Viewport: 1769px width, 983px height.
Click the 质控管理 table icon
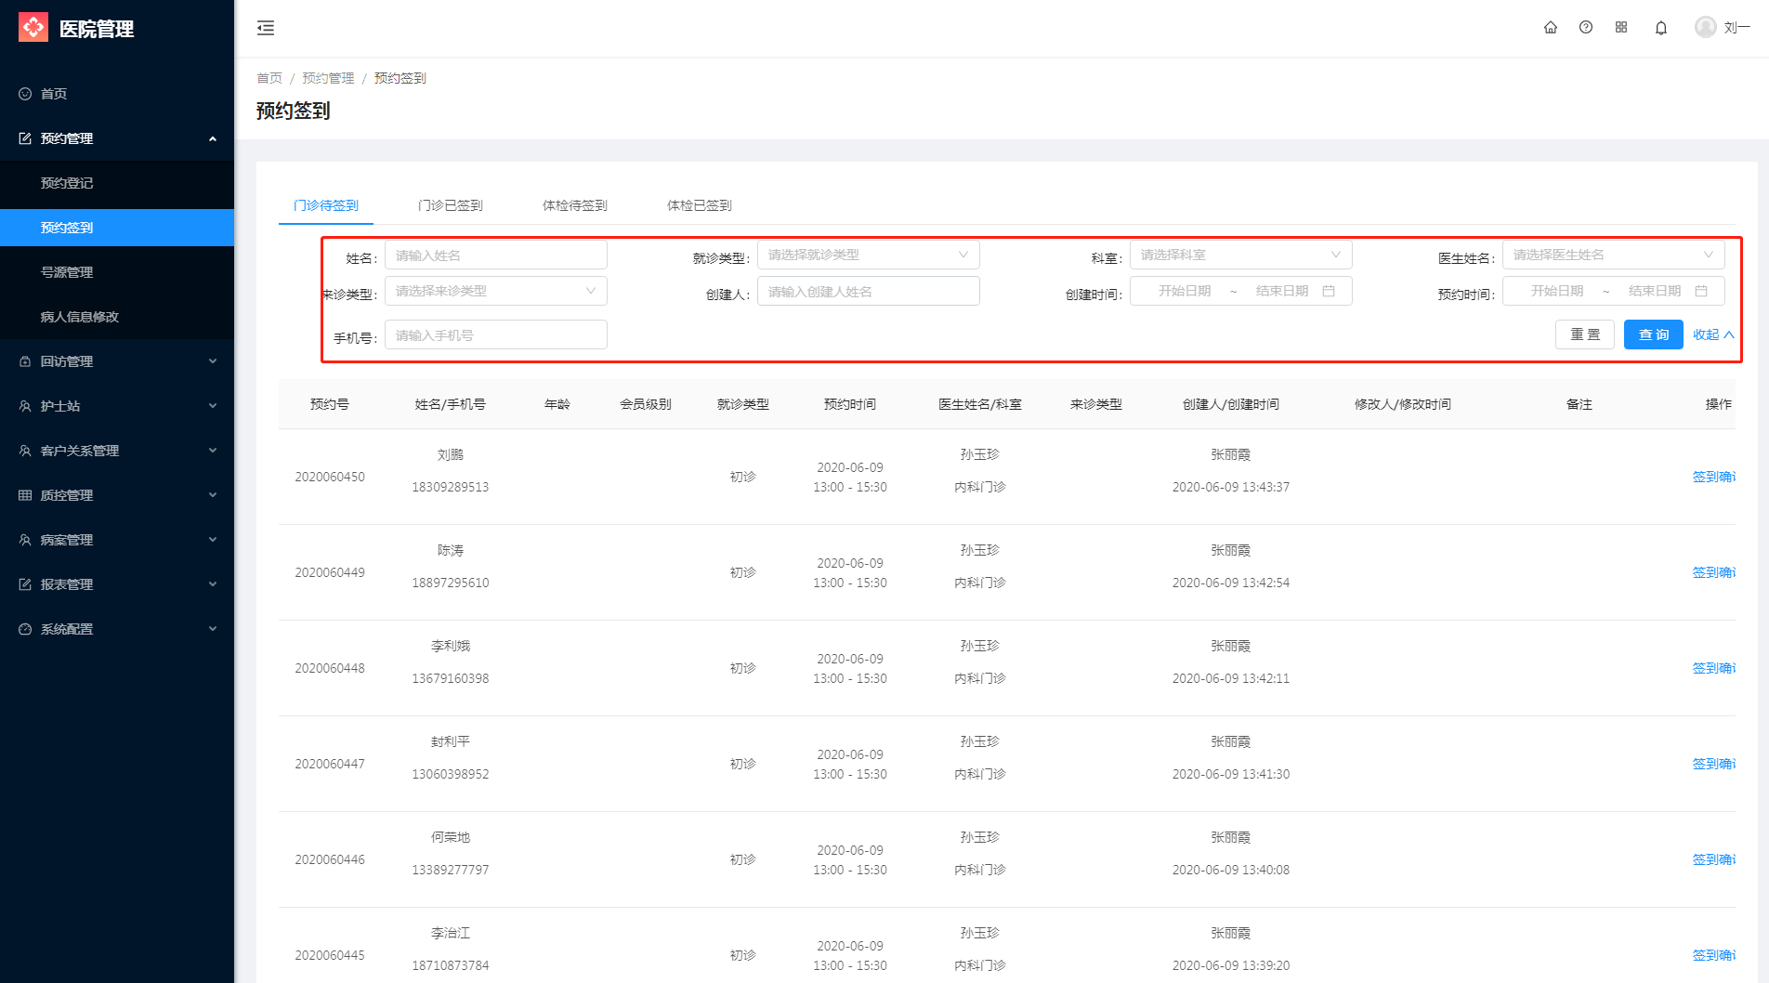(25, 495)
